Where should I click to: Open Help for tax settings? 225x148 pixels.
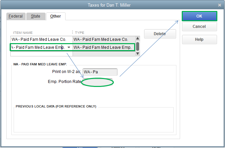pos(199,39)
